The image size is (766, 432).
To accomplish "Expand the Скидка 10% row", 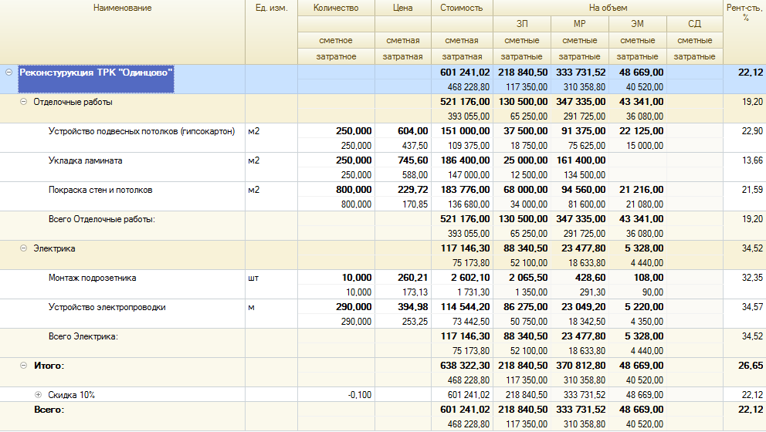I will point(38,395).
